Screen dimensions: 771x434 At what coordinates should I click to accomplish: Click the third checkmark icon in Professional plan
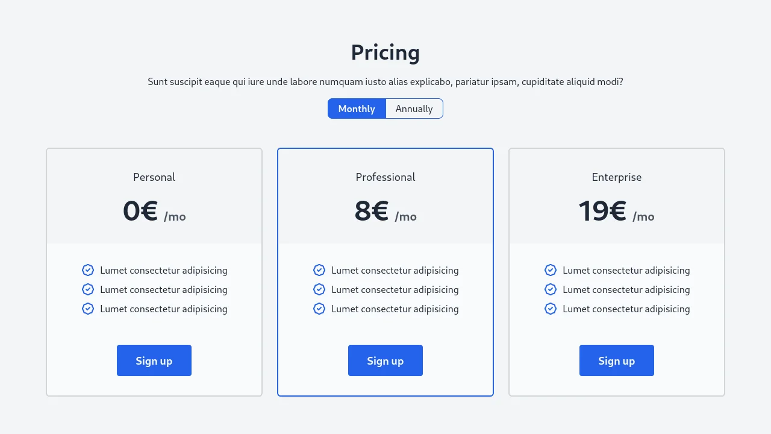coord(319,309)
